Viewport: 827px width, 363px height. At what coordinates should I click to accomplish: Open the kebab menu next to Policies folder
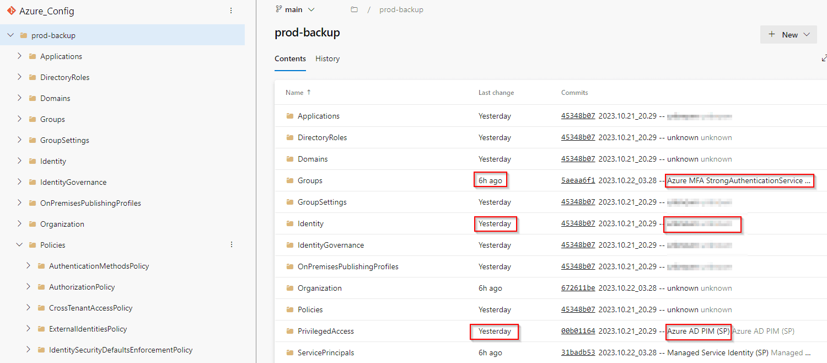point(231,244)
